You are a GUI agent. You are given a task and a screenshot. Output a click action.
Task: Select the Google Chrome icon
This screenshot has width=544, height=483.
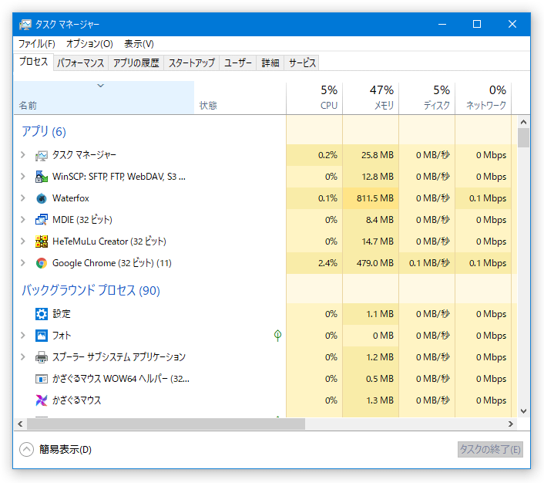click(42, 263)
